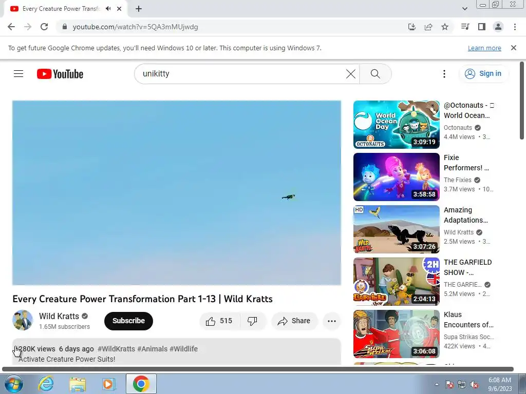This screenshot has height=394, width=526.
Task: Open the Windows Start button
Action: coord(14,384)
